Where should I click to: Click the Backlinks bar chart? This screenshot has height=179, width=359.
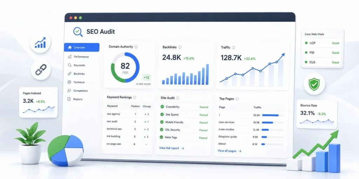185,74
